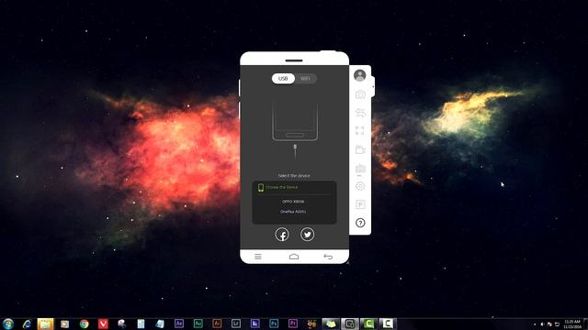
Task: Launch Adobe Audition from taskbar
Action: [198, 324]
